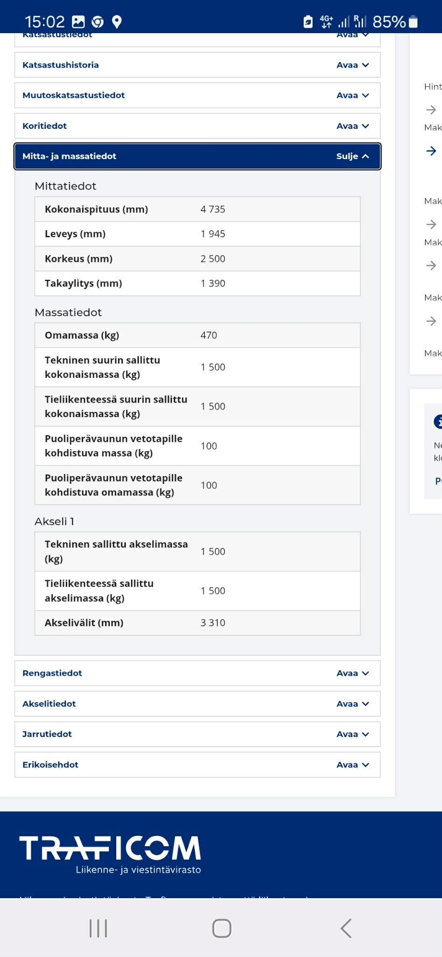Expand the Jarrutiedot section
Viewport: 442px width, 957px height.
point(197,734)
